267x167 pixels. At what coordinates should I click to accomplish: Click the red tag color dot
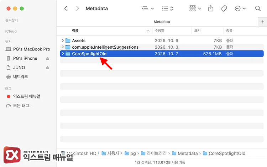coord(8,97)
